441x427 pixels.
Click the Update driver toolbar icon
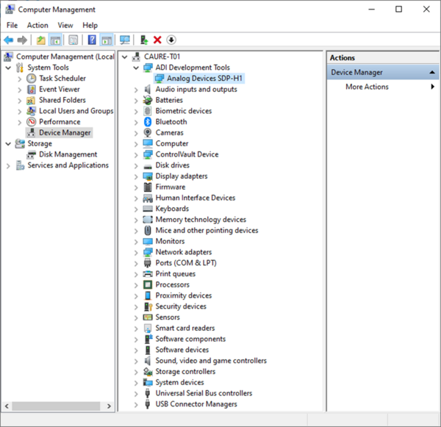click(144, 40)
